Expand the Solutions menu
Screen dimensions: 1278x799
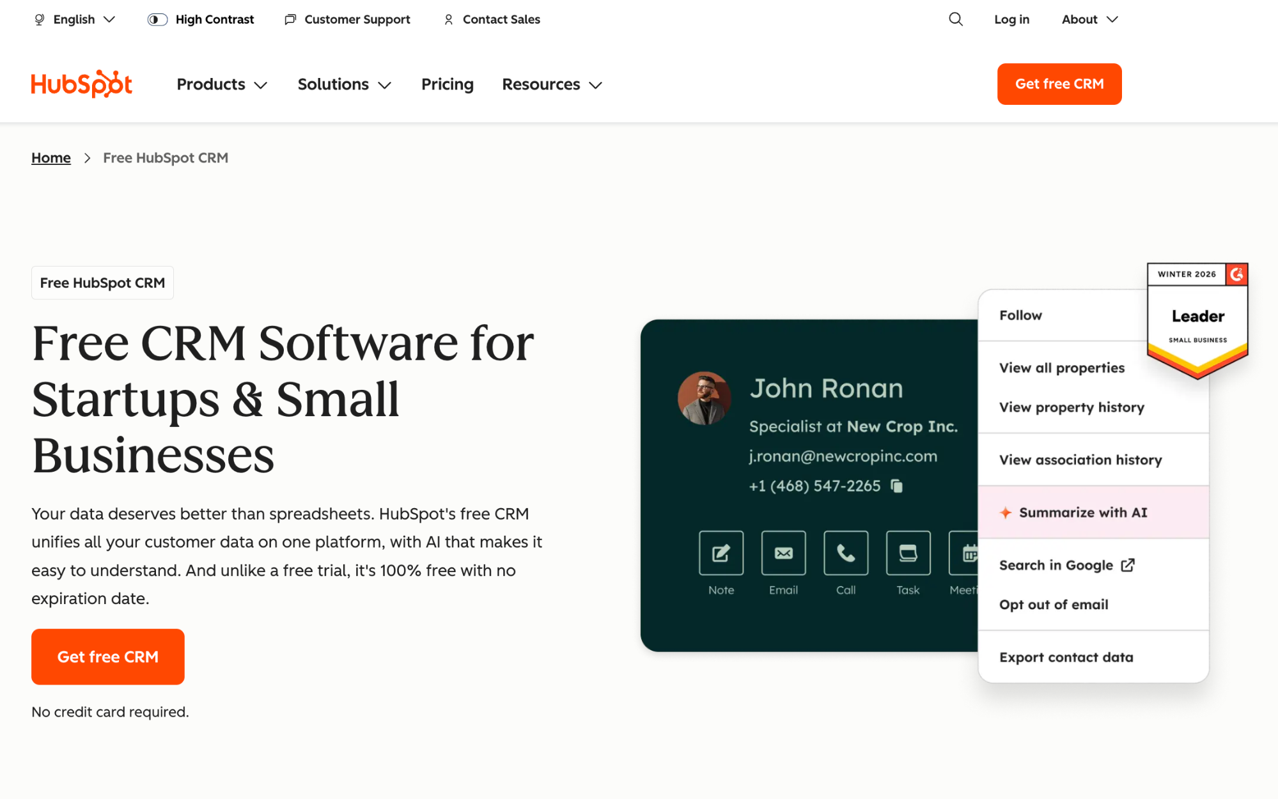coord(345,84)
